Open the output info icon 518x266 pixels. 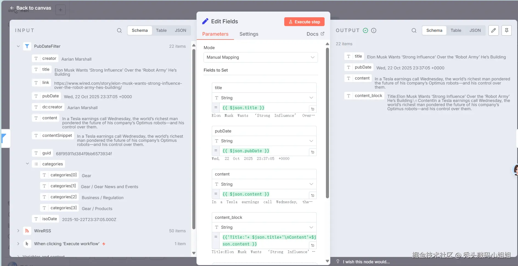tap(374, 30)
